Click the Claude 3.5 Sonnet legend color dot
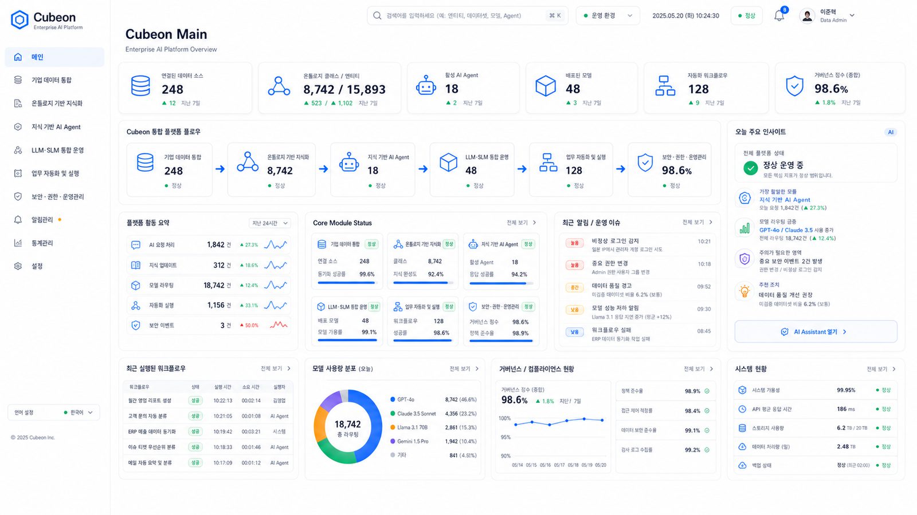Image resolution: width=917 pixels, height=515 pixels. (393, 413)
